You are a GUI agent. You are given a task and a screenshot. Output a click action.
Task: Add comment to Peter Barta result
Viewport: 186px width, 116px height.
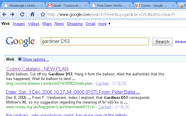(117, 107)
